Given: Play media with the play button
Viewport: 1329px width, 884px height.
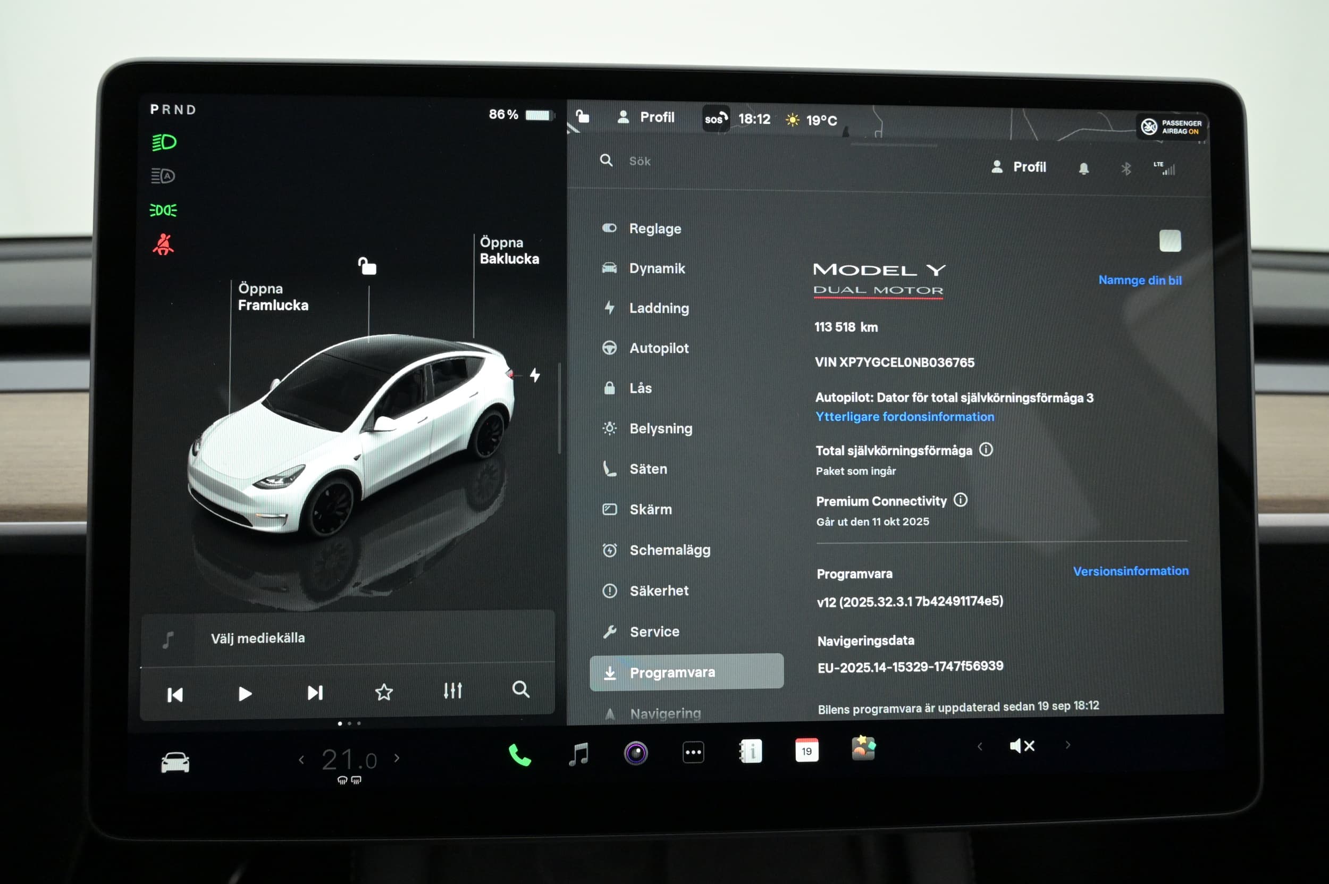Looking at the screenshot, I should coord(245,694).
